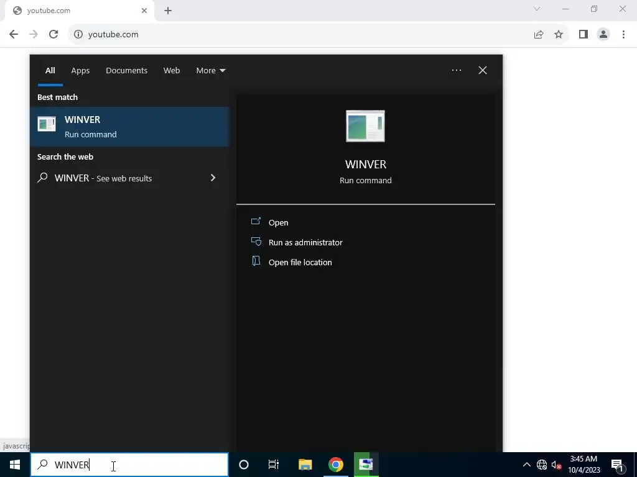Screen dimensions: 637x477
Task: Click the magnifier icon beside web results
Action: 42,178
